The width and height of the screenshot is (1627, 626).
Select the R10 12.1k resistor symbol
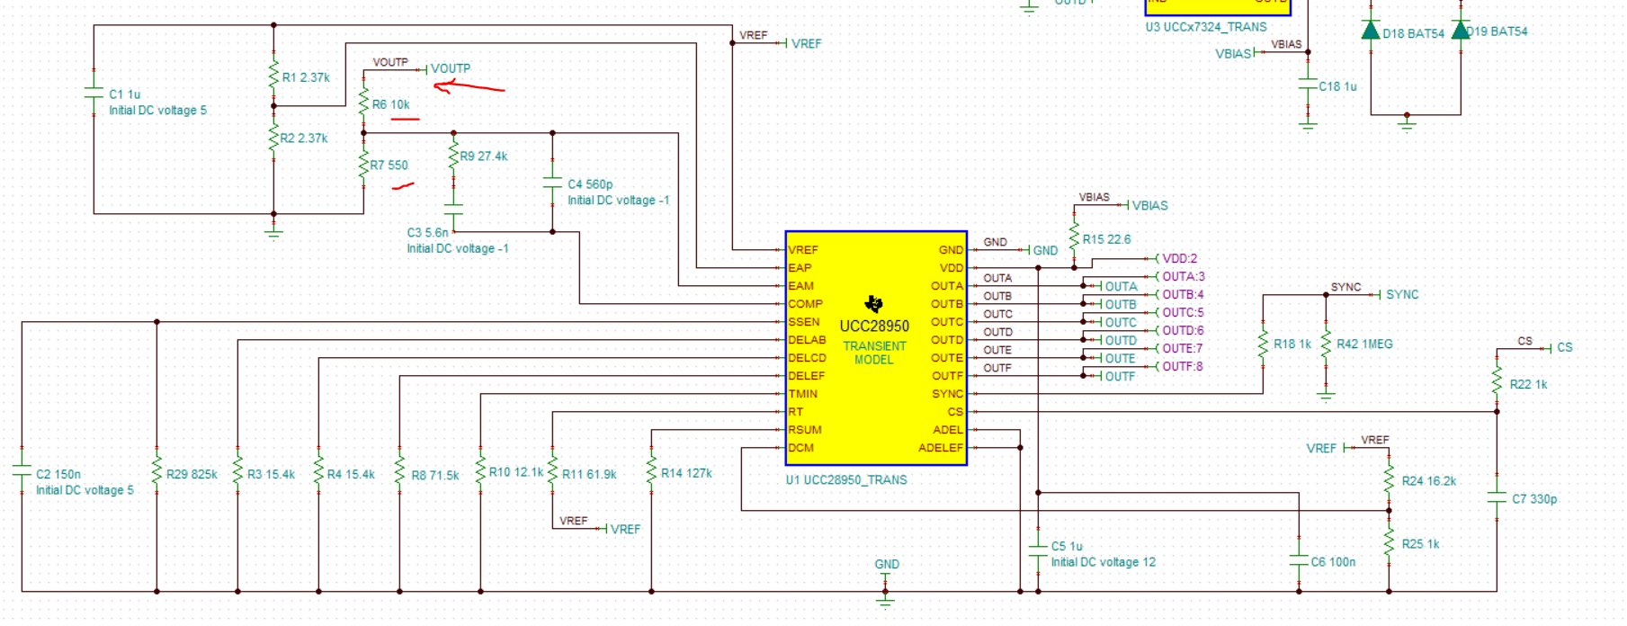click(480, 471)
